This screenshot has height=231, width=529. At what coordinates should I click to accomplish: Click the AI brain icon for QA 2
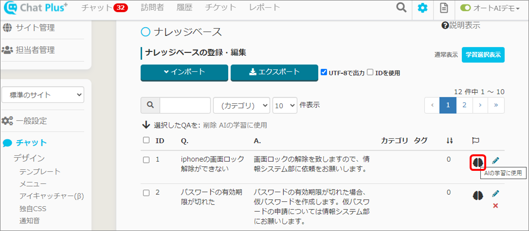click(478, 195)
